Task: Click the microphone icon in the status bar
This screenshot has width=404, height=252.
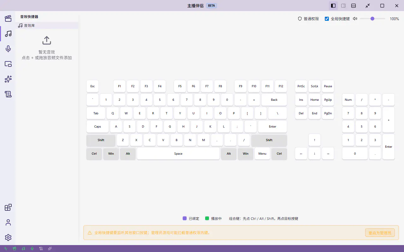Action: pos(32,249)
